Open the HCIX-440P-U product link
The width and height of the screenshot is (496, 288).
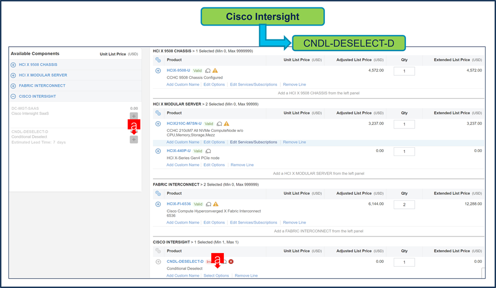[x=179, y=151]
